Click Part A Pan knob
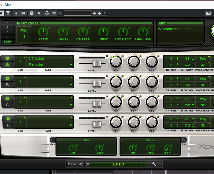Screen dimensions: 214x174 [116, 62]
